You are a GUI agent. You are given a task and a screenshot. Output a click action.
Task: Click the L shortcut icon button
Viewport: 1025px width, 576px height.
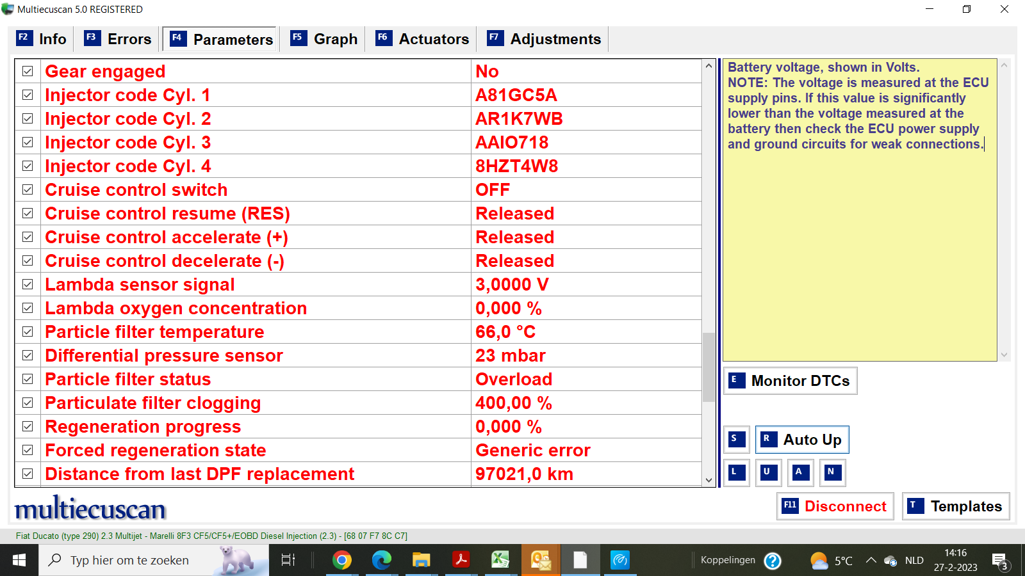click(x=737, y=473)
